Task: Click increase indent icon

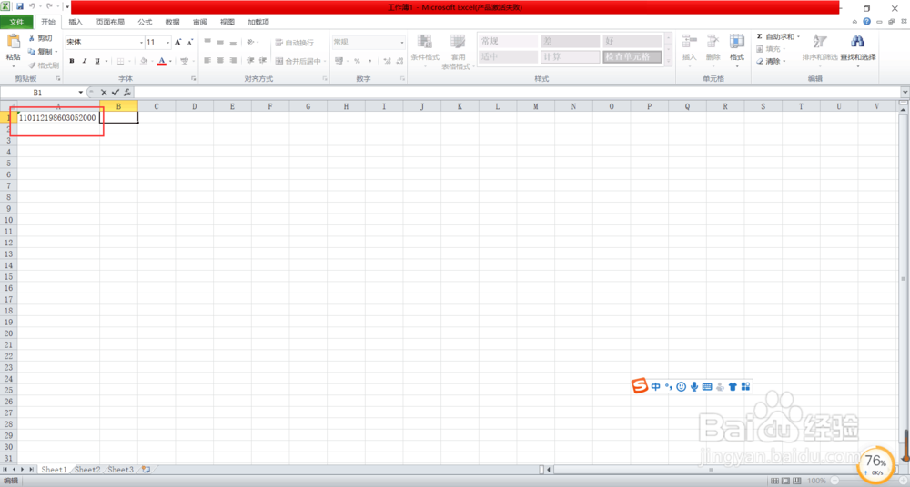Action: tap(262, 60)
